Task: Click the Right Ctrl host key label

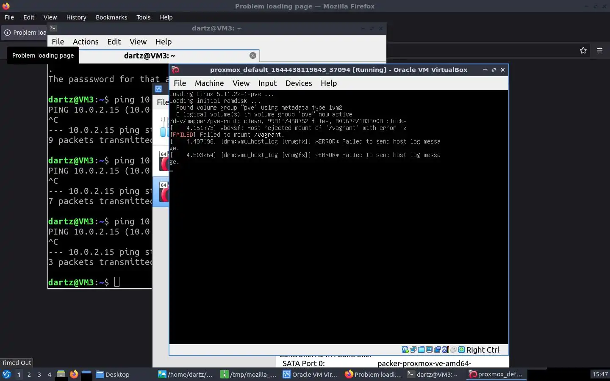Action: [x=483, y=350]
